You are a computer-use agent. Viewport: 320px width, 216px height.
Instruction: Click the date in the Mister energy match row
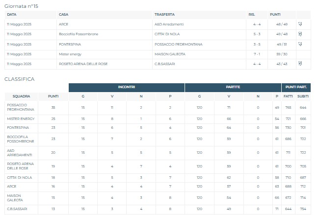pyautogui.click(x=19, y=54)
